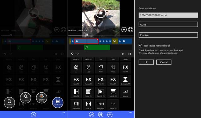Viewport: 201px width, 118px height.
Task: Redo the last edit
Action: [x=78, y=54]
